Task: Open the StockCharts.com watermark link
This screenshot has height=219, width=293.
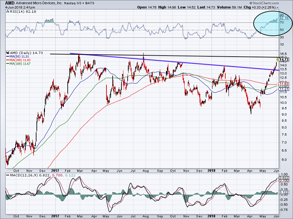Action: (x=272, y=3)
